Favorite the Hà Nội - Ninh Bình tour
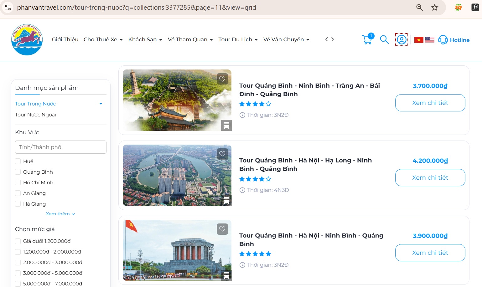 (222, 229)
